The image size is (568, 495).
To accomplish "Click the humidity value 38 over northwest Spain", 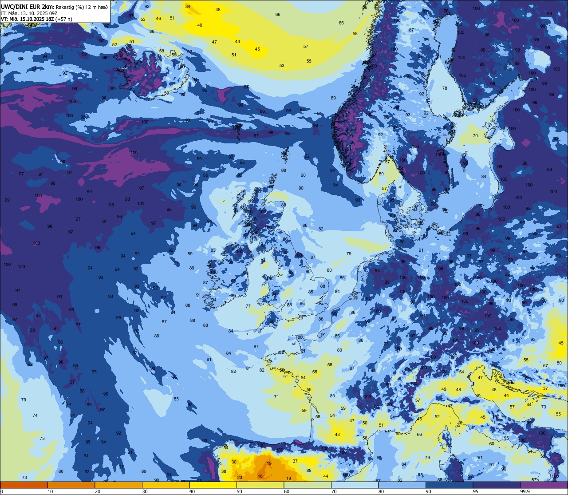I will 224,471.
